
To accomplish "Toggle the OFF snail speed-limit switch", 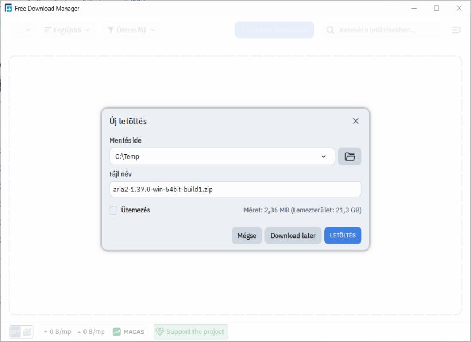I will [x=21, y=332].
